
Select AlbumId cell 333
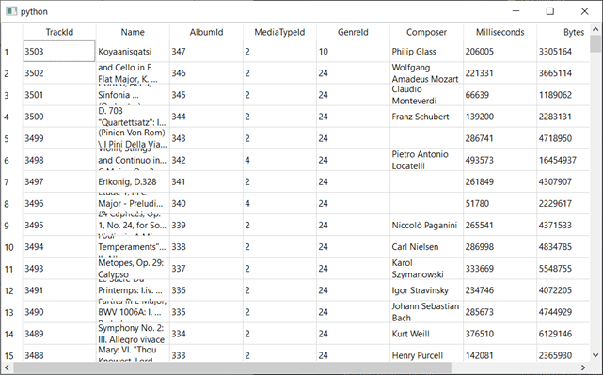pyautogui.click(x=206, y=354)
